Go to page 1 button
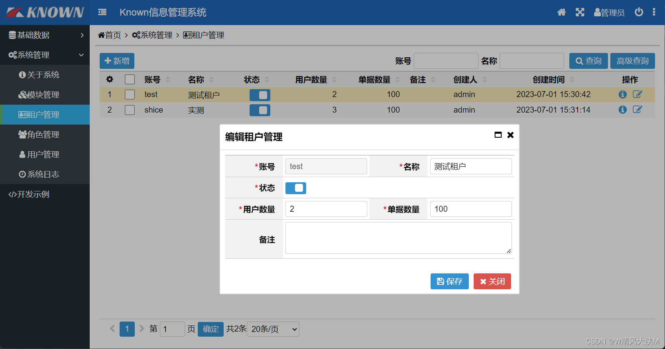 click(127, 329)
